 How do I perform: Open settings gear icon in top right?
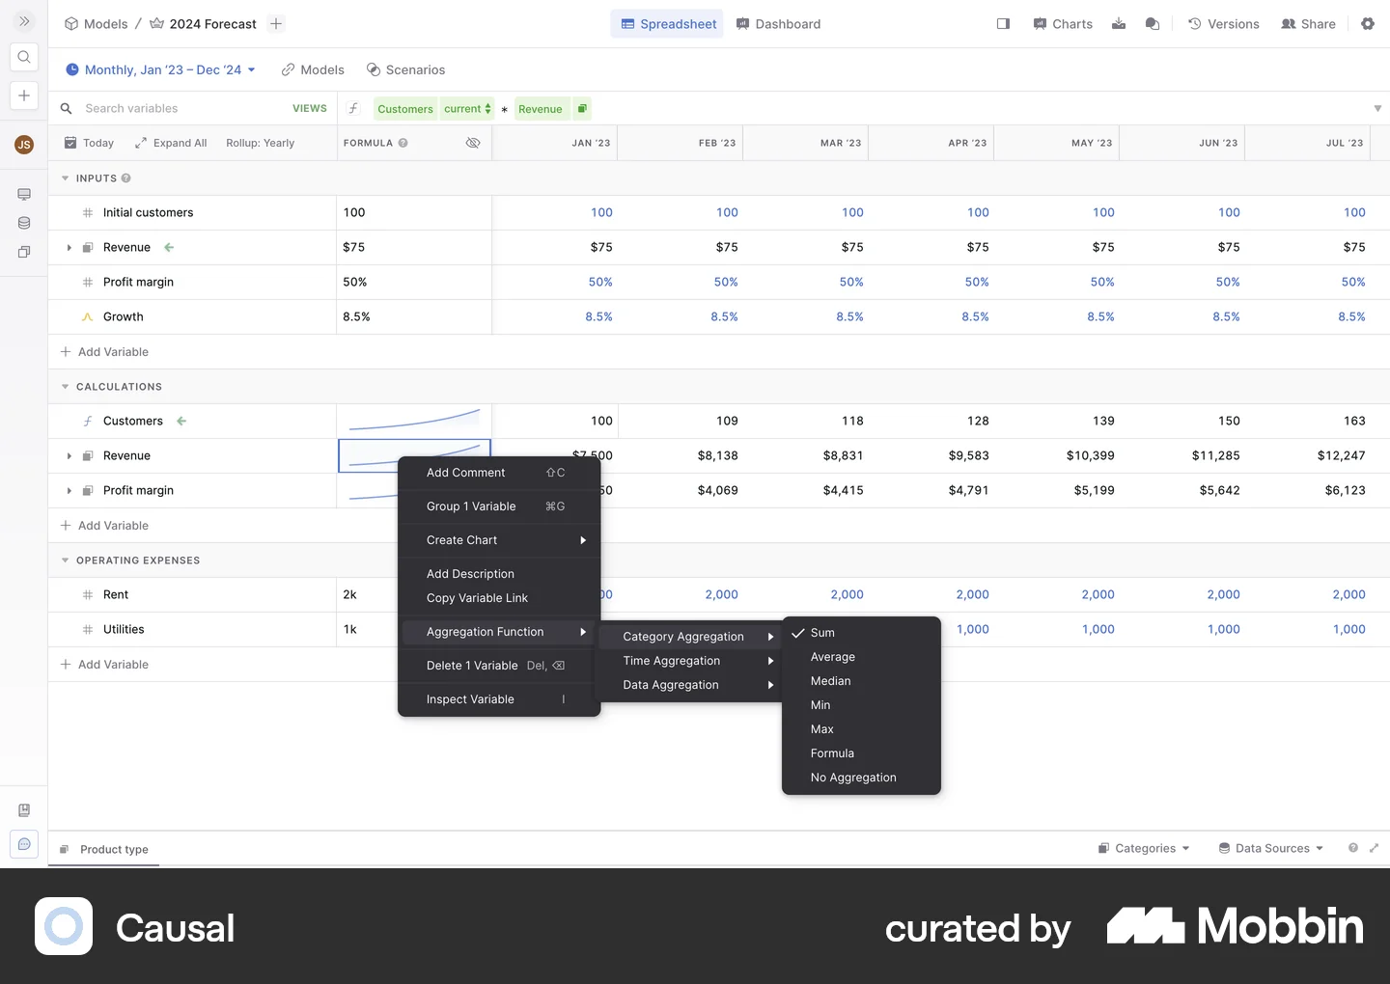pyautogui.click(x=1368, y=24)
